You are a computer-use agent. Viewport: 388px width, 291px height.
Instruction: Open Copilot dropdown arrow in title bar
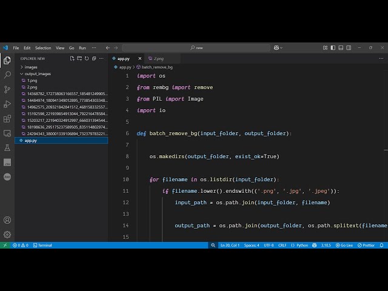pyautogui.click(x=281, y=48)
